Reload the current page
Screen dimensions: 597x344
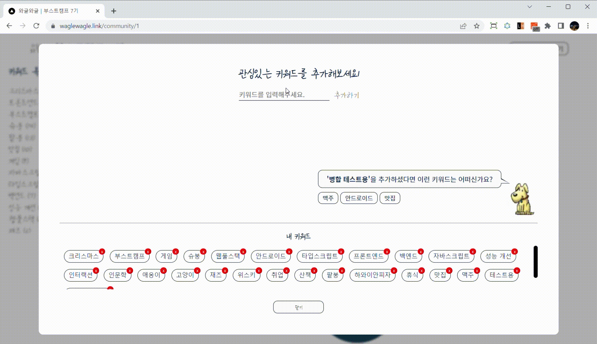coord(36,26)
